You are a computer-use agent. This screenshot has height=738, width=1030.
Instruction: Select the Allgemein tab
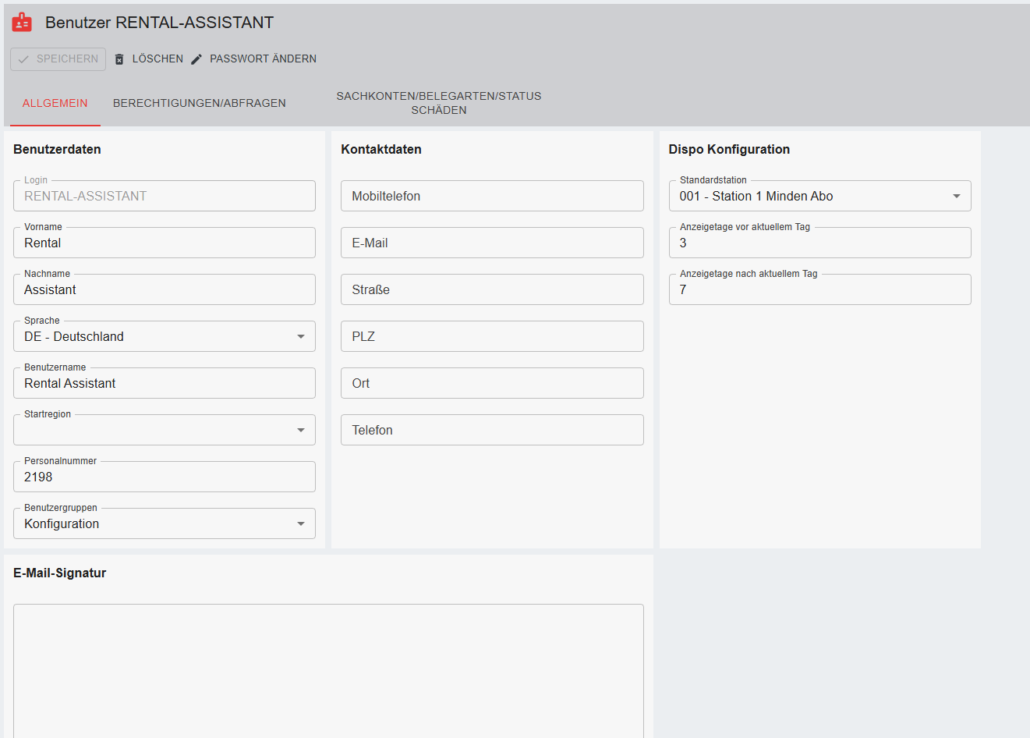click(55, 103)
